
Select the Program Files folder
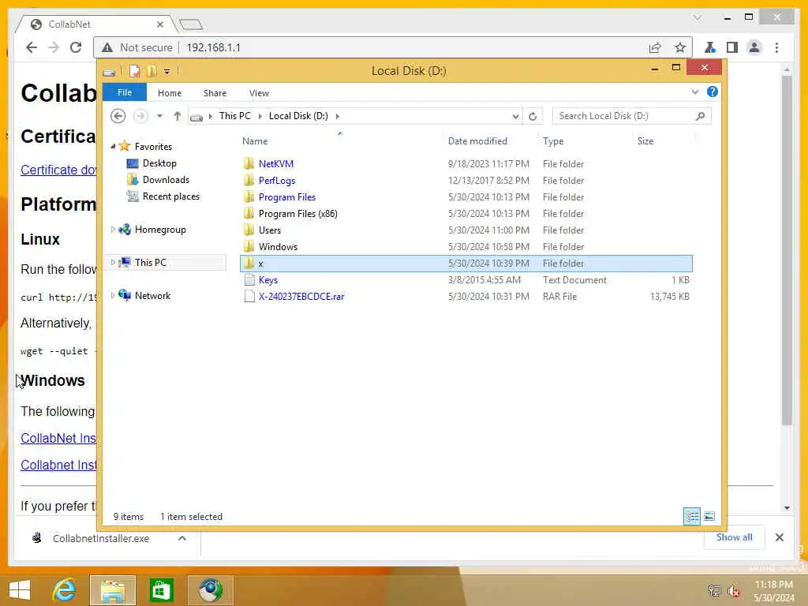(287, 196)
